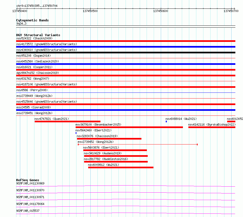Select the blue bar under esv24595
The image size is (243, 217).
(x=126, y=110)
